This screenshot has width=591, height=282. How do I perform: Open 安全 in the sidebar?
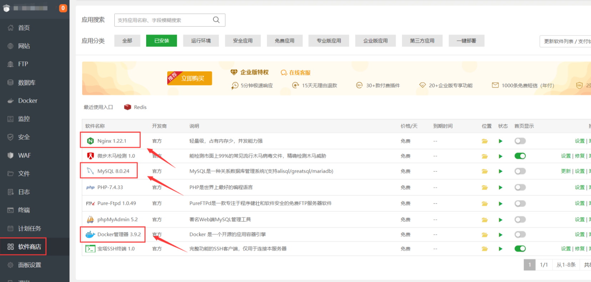35,137
